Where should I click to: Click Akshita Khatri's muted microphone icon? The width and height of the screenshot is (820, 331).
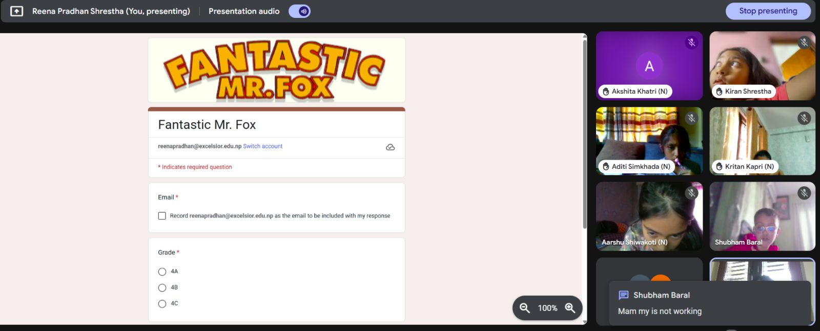point(691,42)
